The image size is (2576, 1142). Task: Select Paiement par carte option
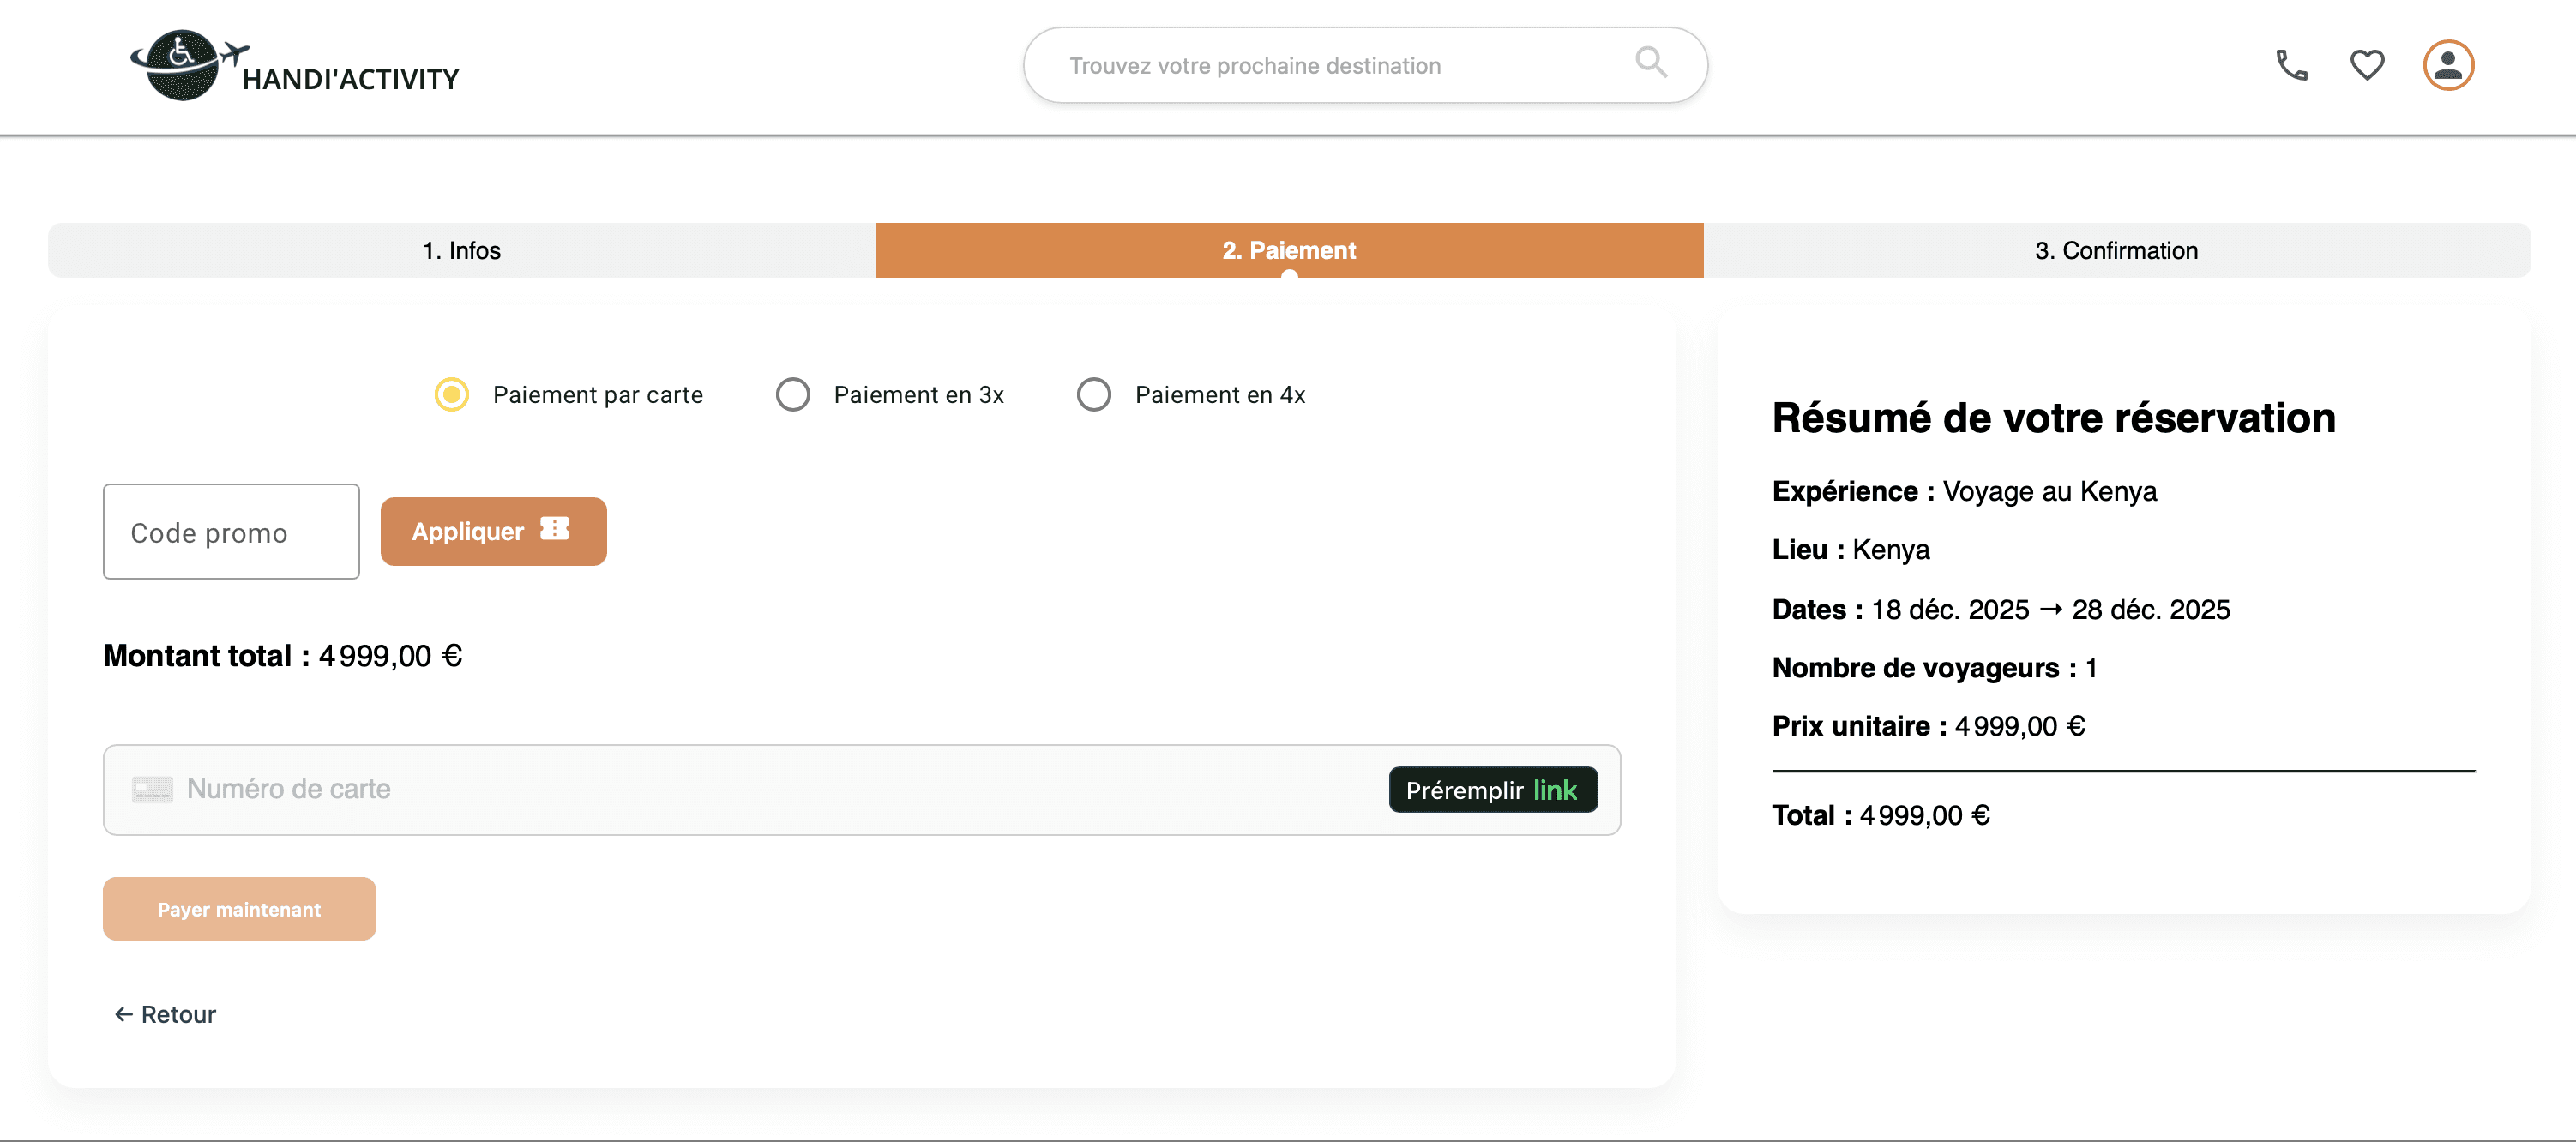pos(452,394)
